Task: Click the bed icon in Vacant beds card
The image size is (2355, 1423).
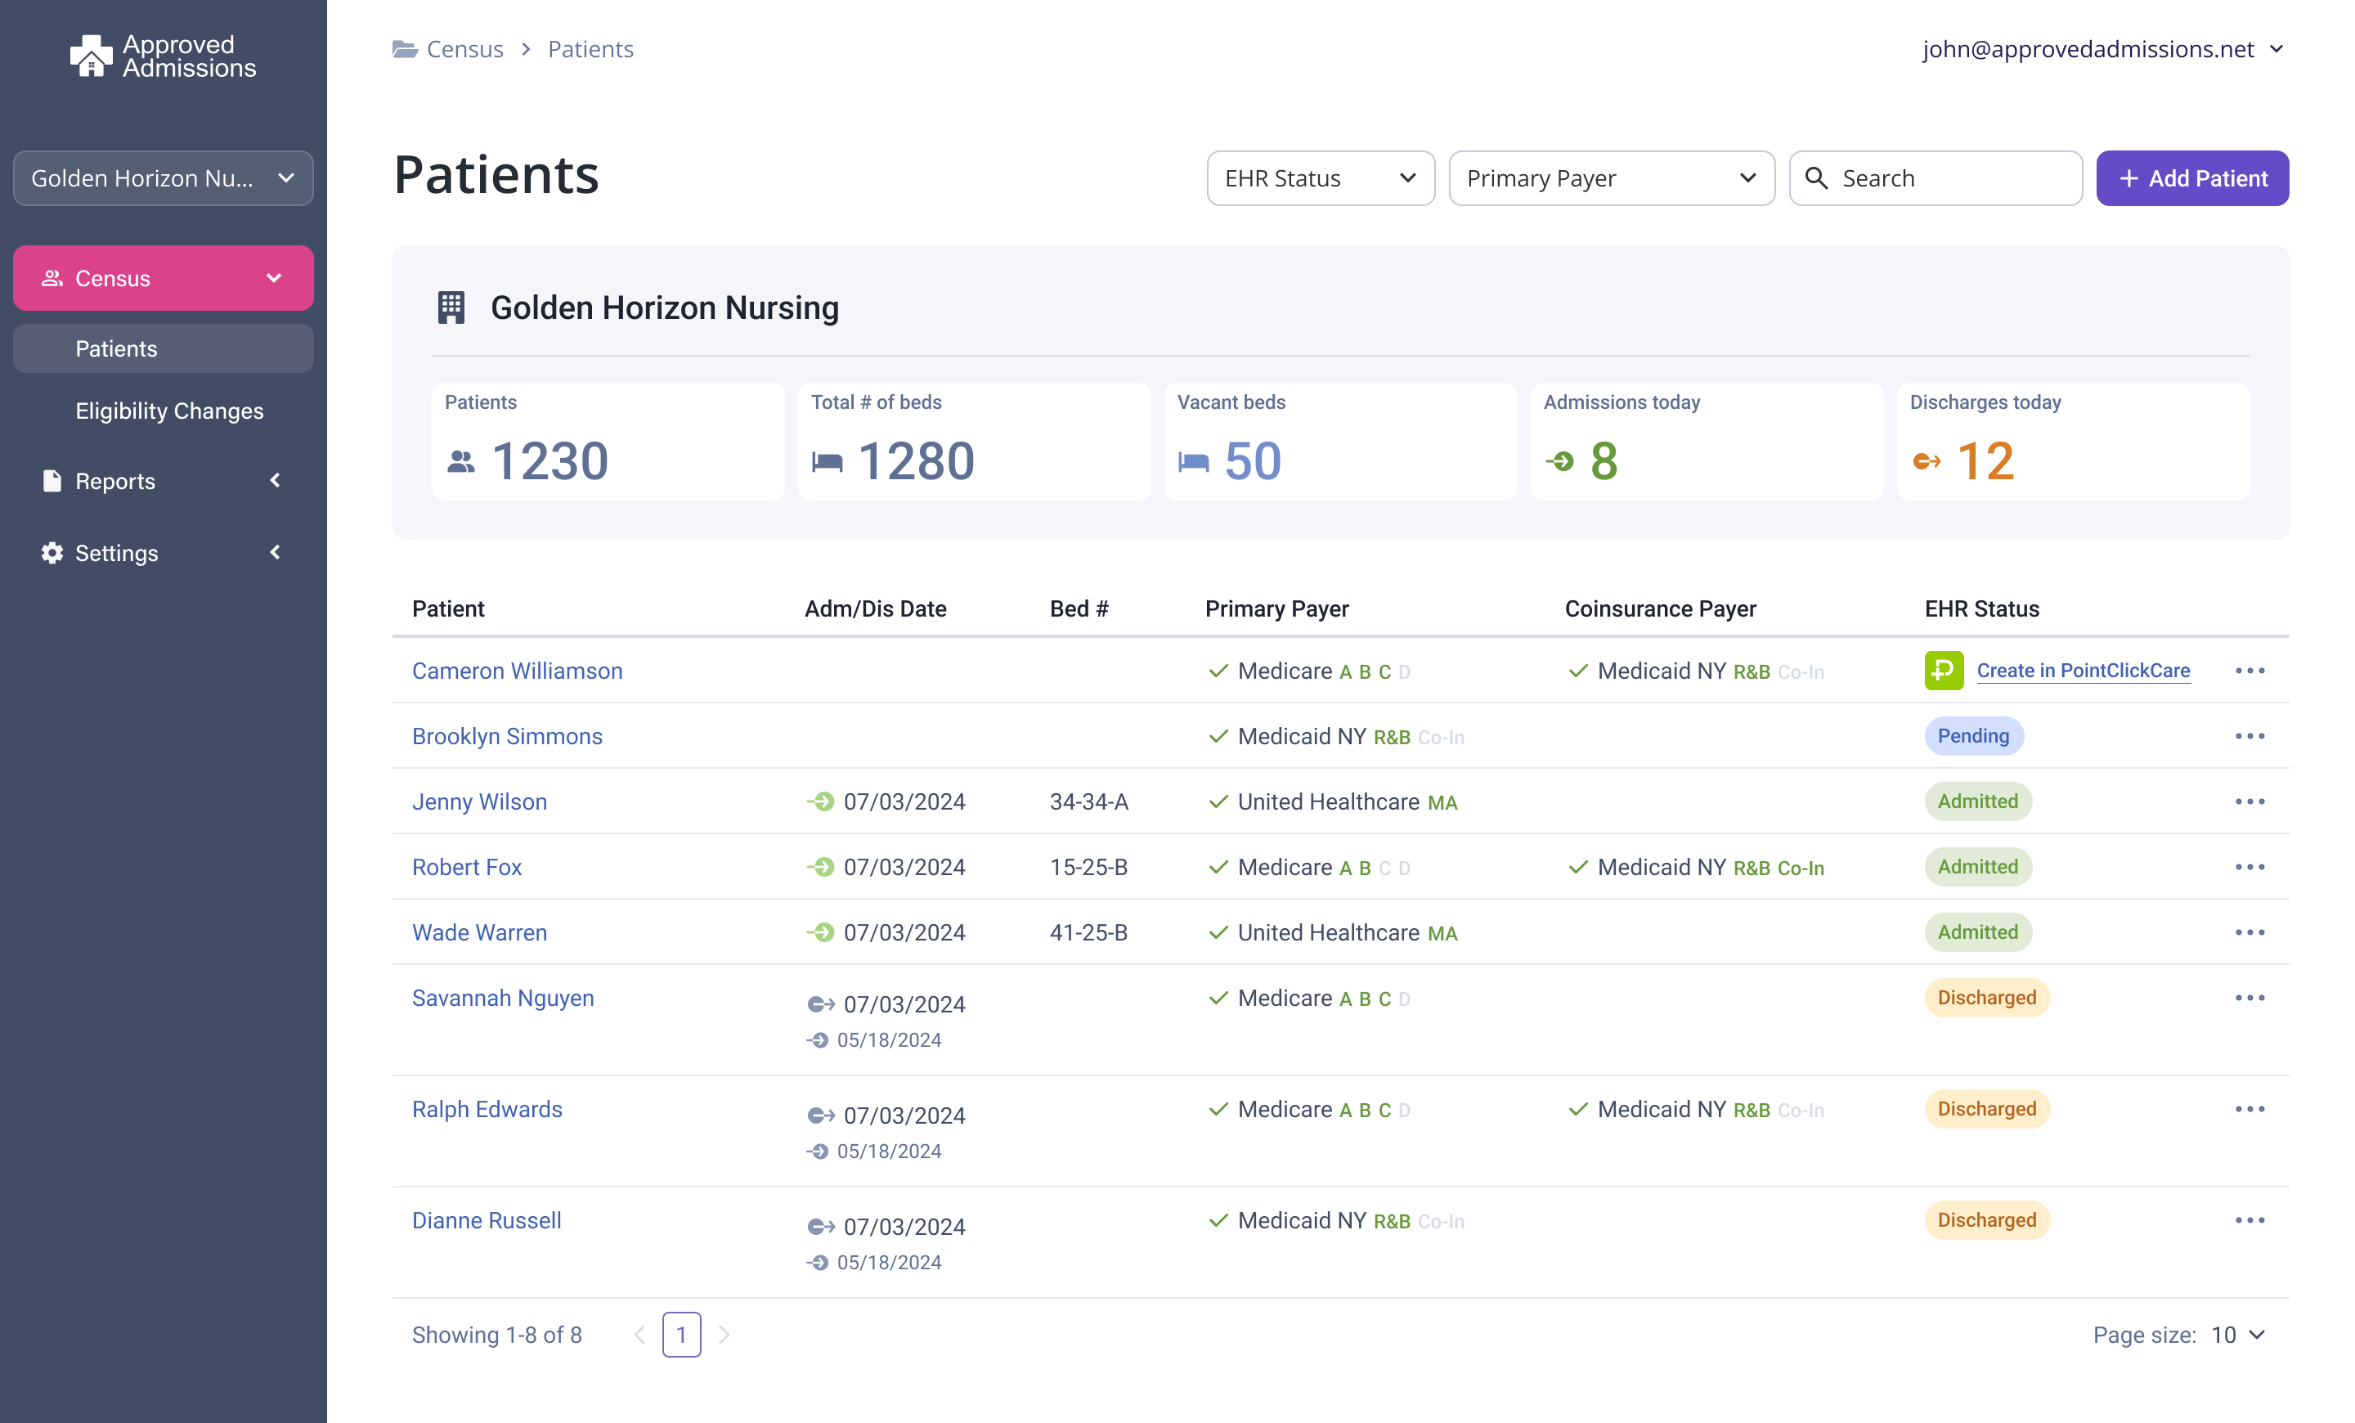Action: click(x=1193, y=461)
